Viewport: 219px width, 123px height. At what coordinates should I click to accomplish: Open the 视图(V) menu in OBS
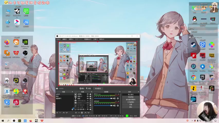[x=71, y=39]
